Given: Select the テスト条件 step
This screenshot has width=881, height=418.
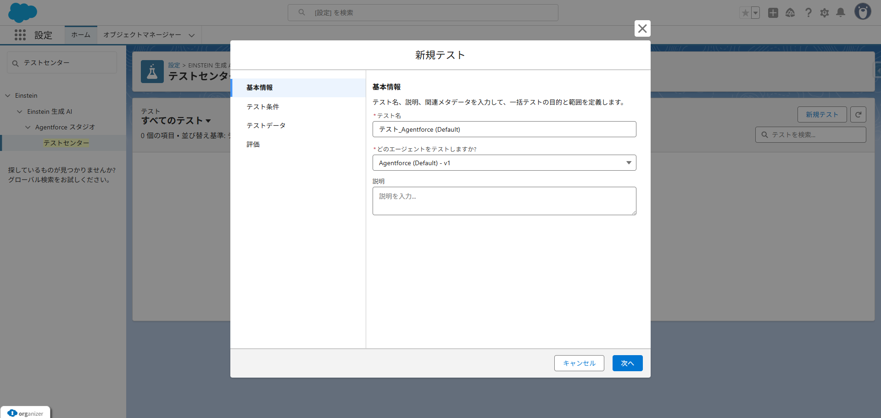Looking at the screenshot, I should click(298, 107).
